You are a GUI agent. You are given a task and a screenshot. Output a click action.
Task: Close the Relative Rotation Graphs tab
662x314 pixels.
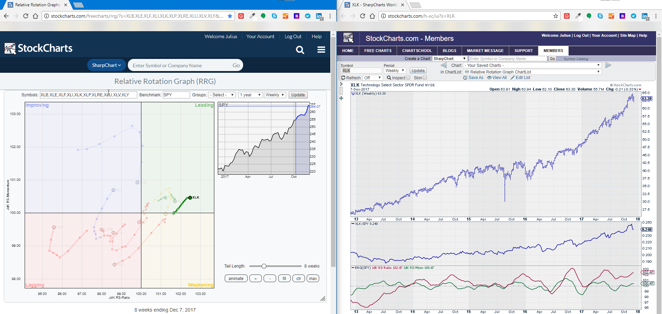pyautogui.click(x=66, y=5)
